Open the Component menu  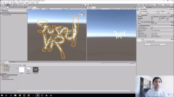tap(21, 3)
